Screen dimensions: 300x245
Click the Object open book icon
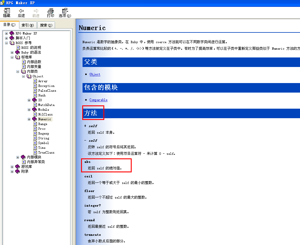coord(29,76)
